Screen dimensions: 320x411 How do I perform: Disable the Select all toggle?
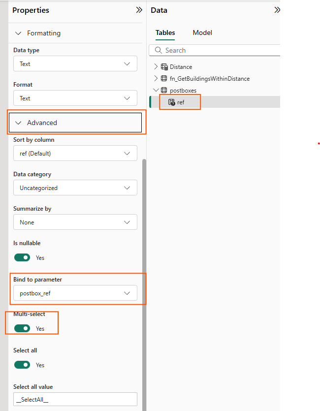[x=22, y=365]
